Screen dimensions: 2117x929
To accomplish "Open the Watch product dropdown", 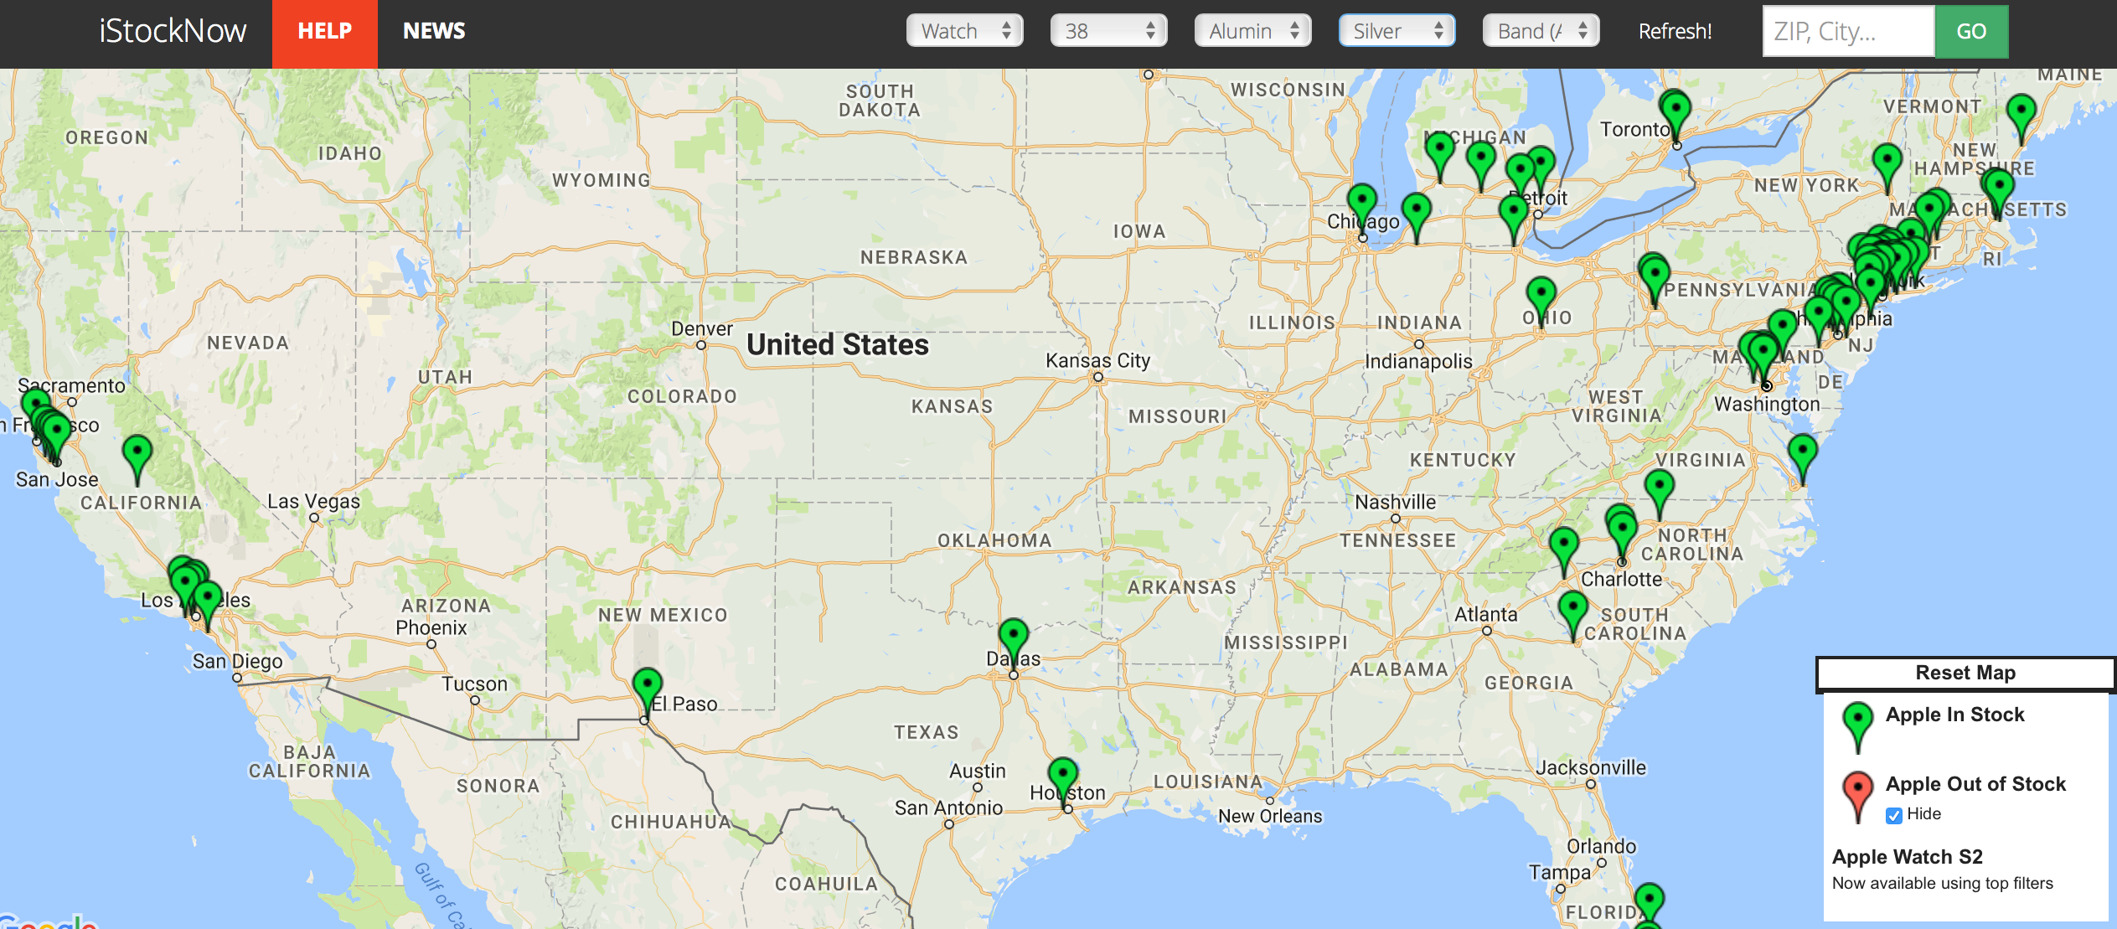I will (x=964, y=31).
